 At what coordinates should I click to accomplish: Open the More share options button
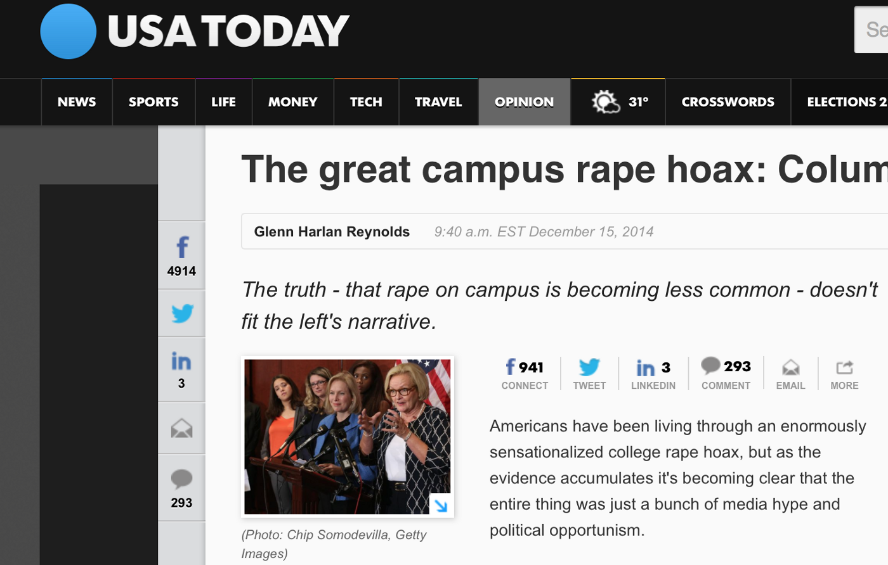pos(844,374)
